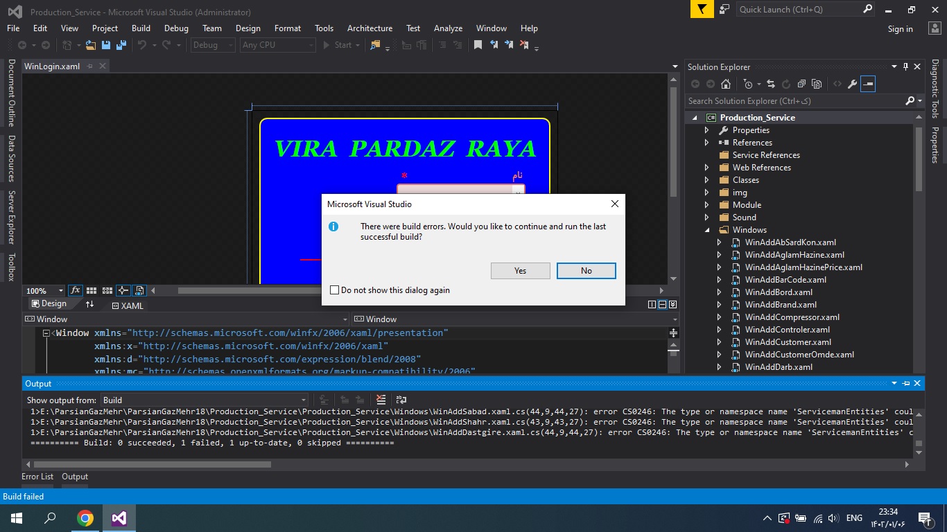Open the Any CPU platform dropdown

click(x=277, y=45)
